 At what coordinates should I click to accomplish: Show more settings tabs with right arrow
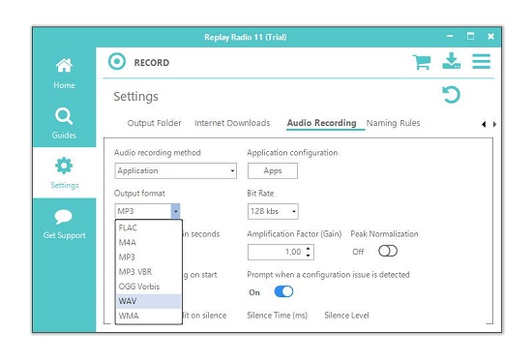pos(494,124)
